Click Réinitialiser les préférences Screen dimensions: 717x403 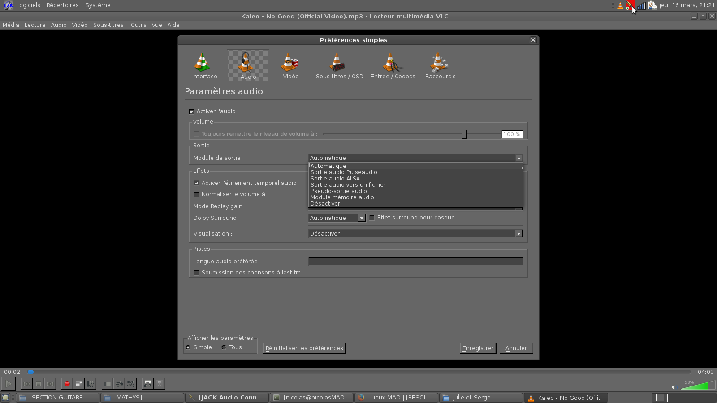pyautogui.click(x=304, y=348)
